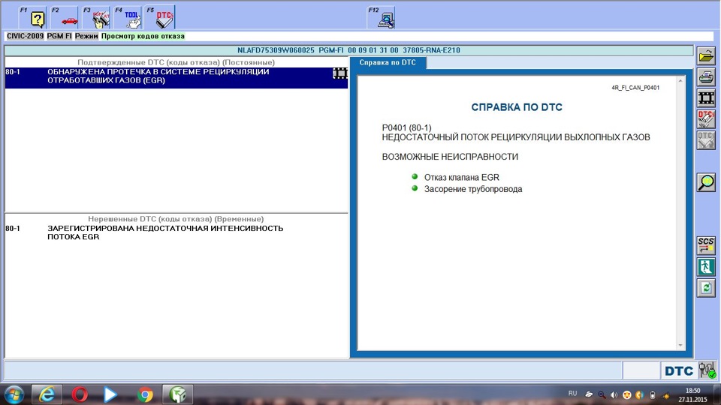Screen dimensions: 721x405
Task: Click the Отказ клапана EGR item
Action: click(462, 177)
